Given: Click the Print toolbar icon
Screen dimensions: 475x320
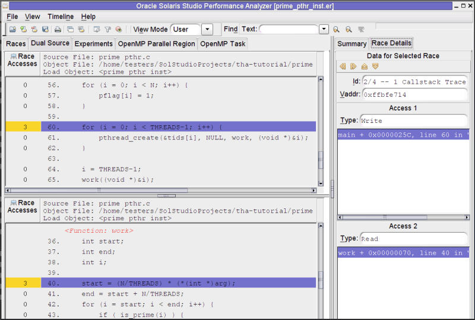Looking at the screenshot, I should point(58,30).
